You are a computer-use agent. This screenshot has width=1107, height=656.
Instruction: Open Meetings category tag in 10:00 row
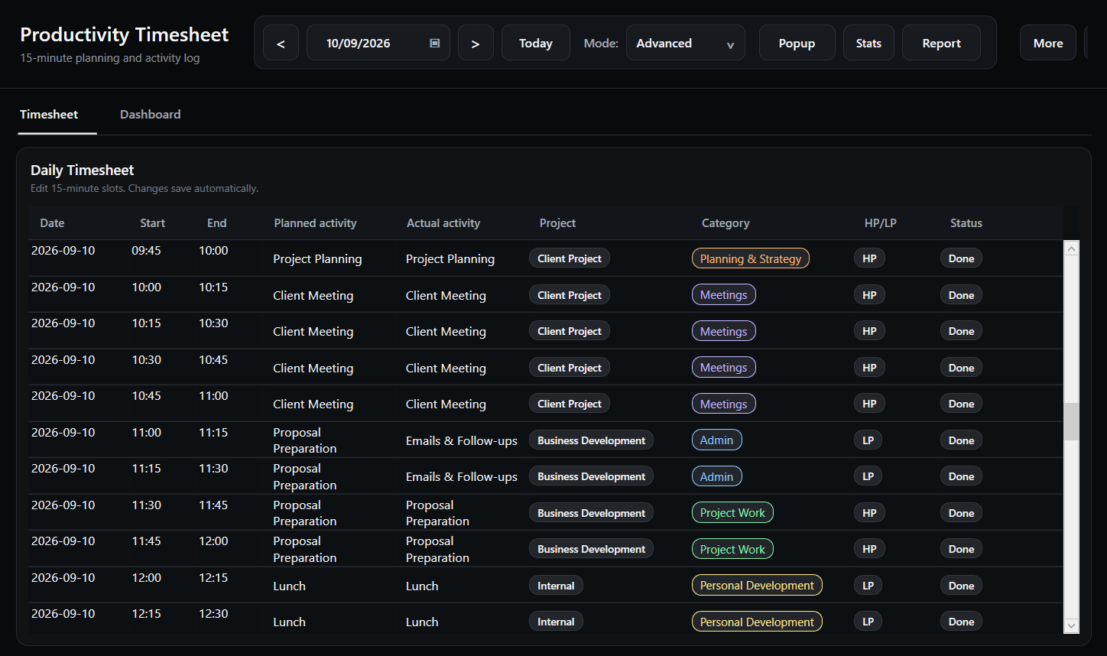(x=723, y=295)
